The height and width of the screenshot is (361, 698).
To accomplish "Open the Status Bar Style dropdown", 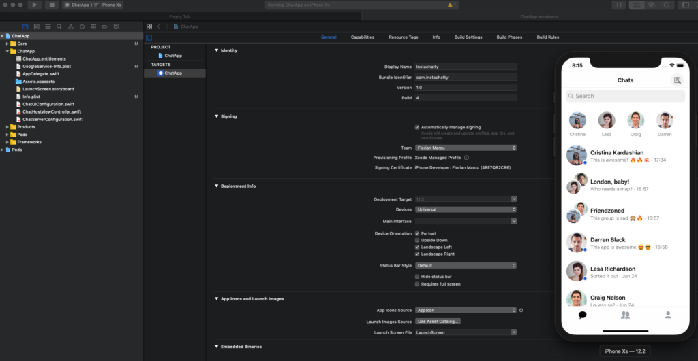I will pyautogui.click(x=466, y=266).
